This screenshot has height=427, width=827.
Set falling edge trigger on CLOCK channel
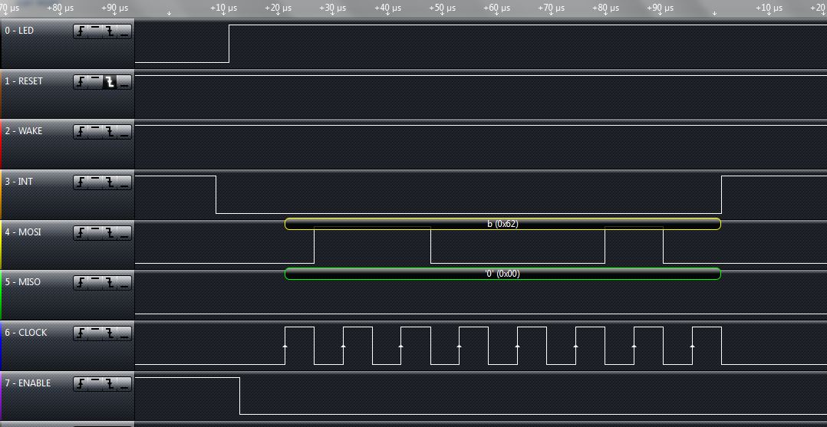pyautogui.click(x=110, y=333)
